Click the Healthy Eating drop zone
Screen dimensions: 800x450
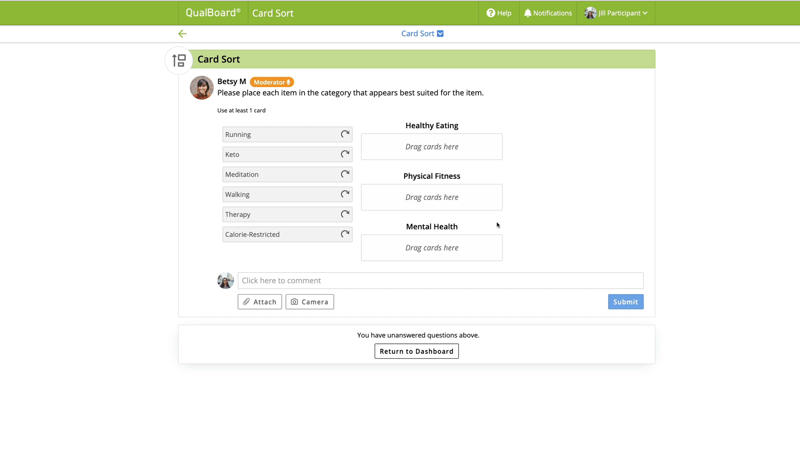point(432,147)
